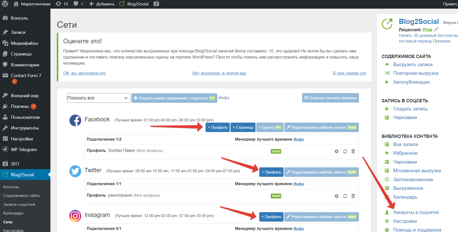Click the 'Я уже сделал это' link
The height and width of the screenshot is (232, 458).
[349, 73]
